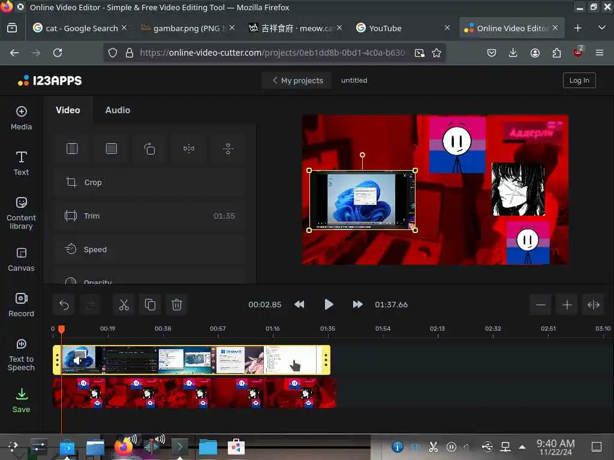
Task: Switch to the Audio tab
Action: tap(118, 110)
